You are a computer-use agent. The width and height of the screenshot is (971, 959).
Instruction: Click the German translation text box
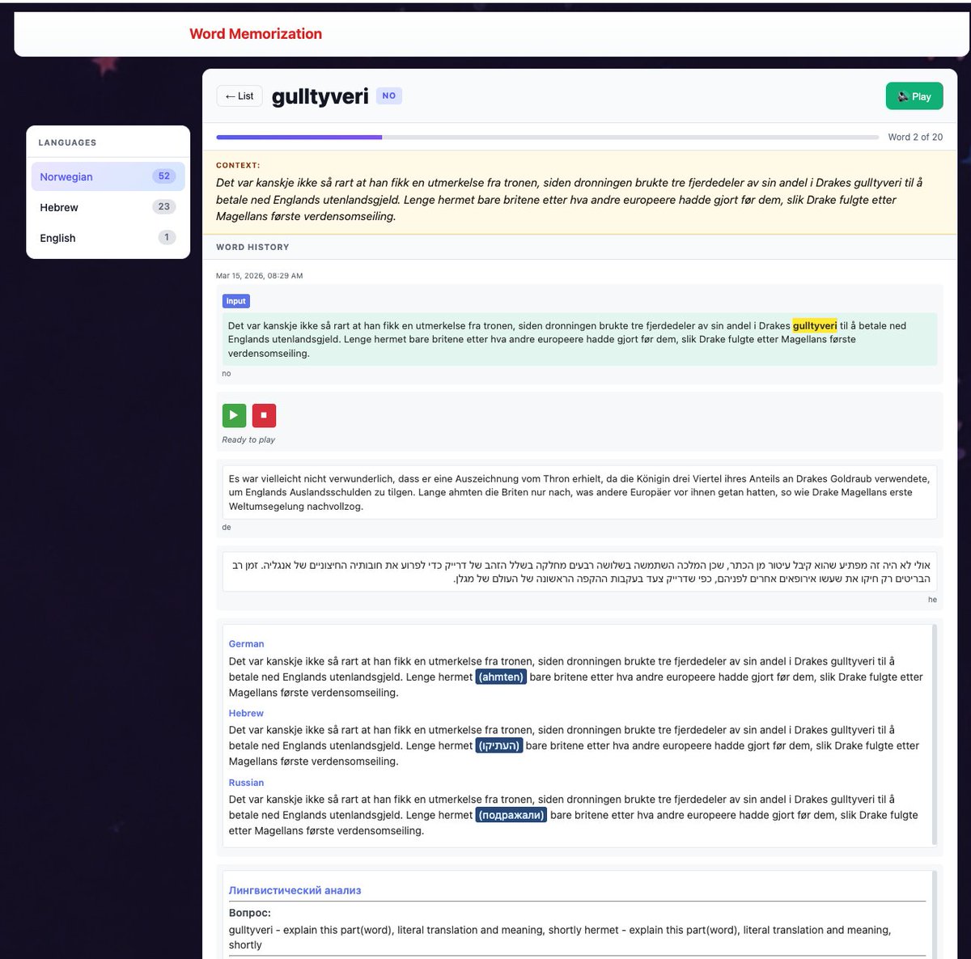(579, 492)
